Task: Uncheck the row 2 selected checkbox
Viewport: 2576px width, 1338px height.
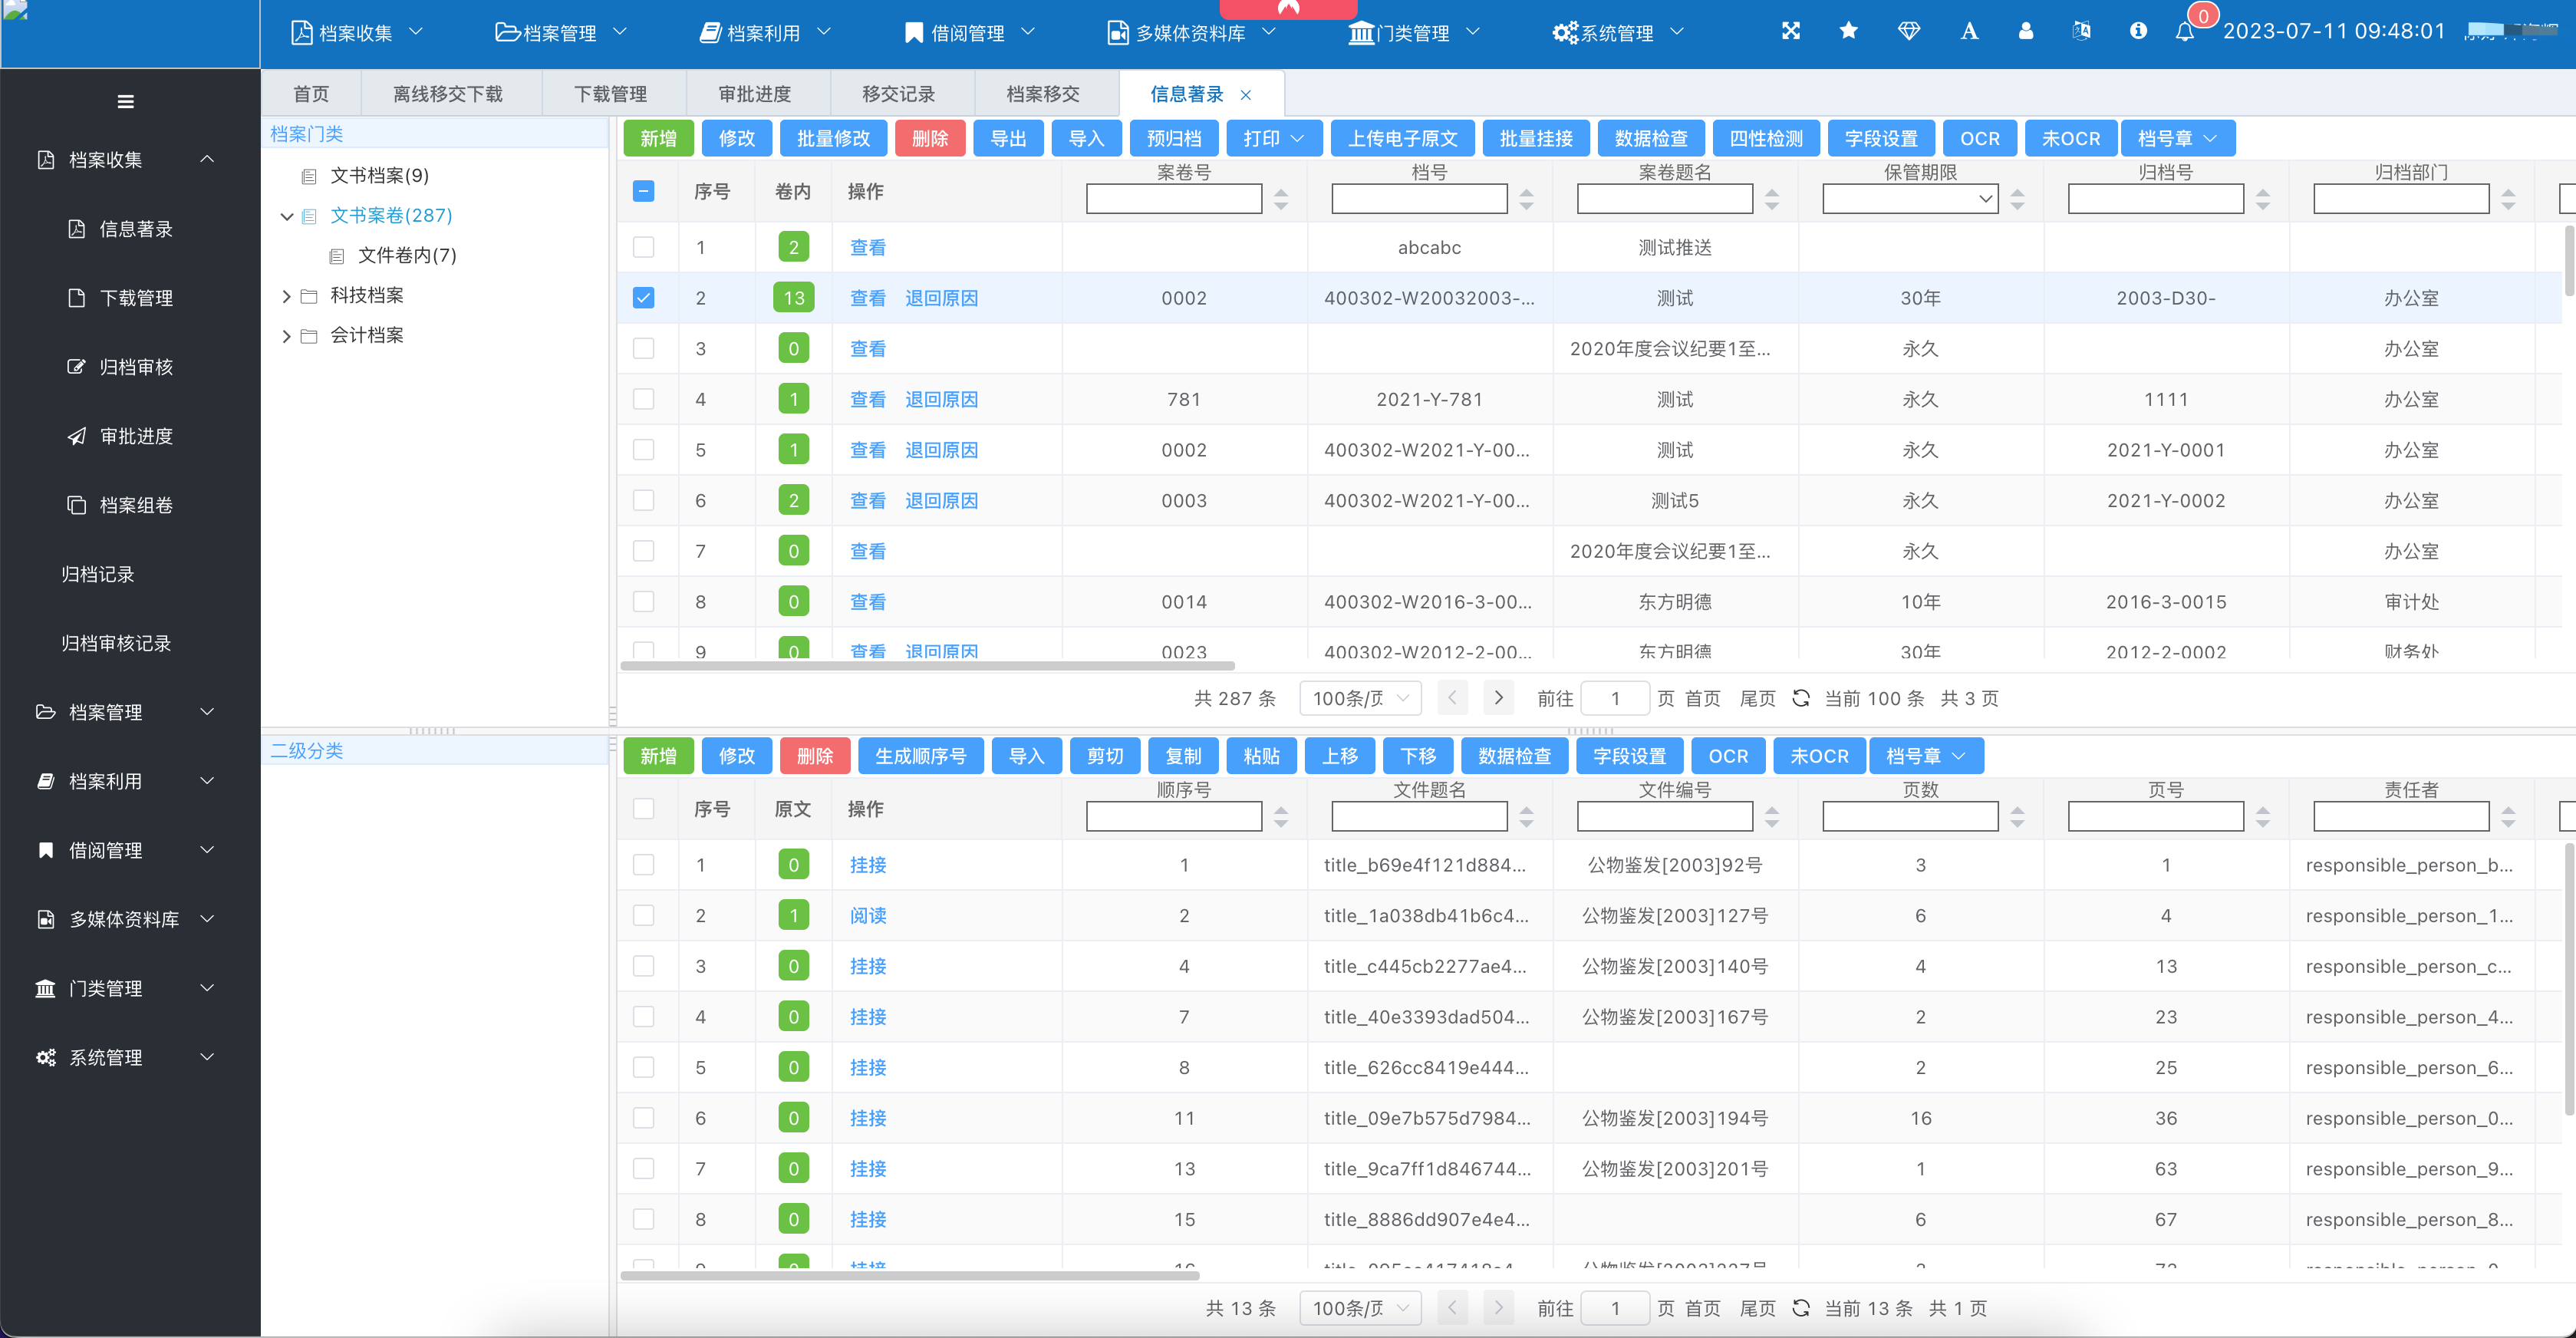Action: [644, 298]
